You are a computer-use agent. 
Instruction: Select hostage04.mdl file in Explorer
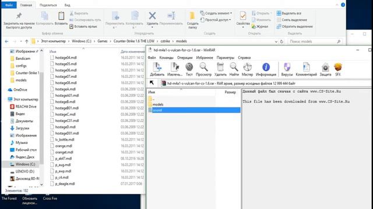pos(66,57)
